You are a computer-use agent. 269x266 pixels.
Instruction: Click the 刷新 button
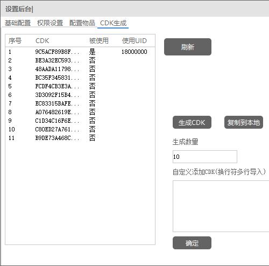tap(188, 47)
